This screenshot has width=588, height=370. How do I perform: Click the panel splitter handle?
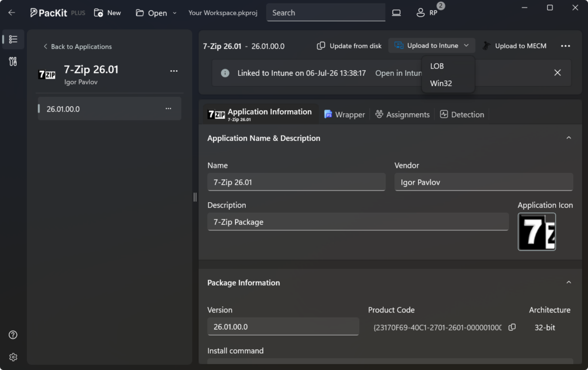(x=195, y=197)
